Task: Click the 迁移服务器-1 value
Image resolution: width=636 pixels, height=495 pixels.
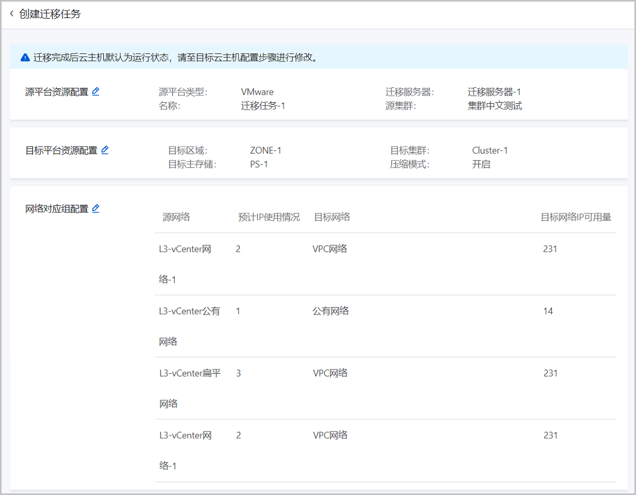Action: click(494, 92)
